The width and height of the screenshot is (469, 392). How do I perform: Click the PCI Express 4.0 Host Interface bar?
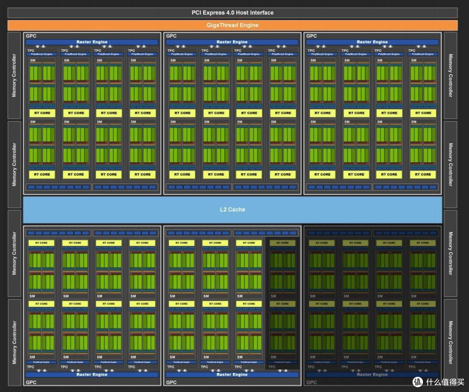232,13
